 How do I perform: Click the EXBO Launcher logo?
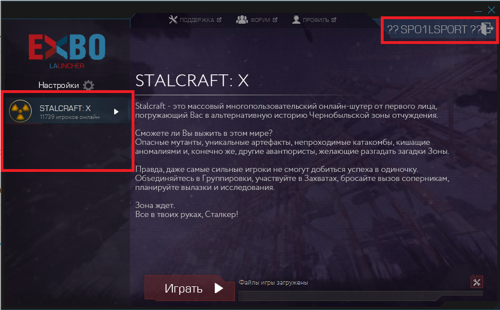(67, 51)
